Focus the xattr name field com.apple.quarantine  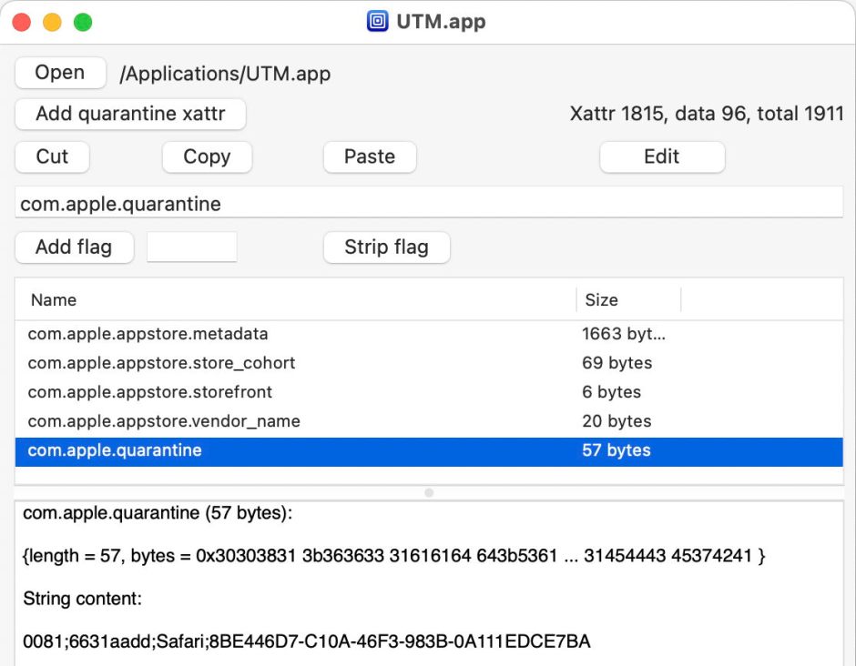tap(429, 203)
